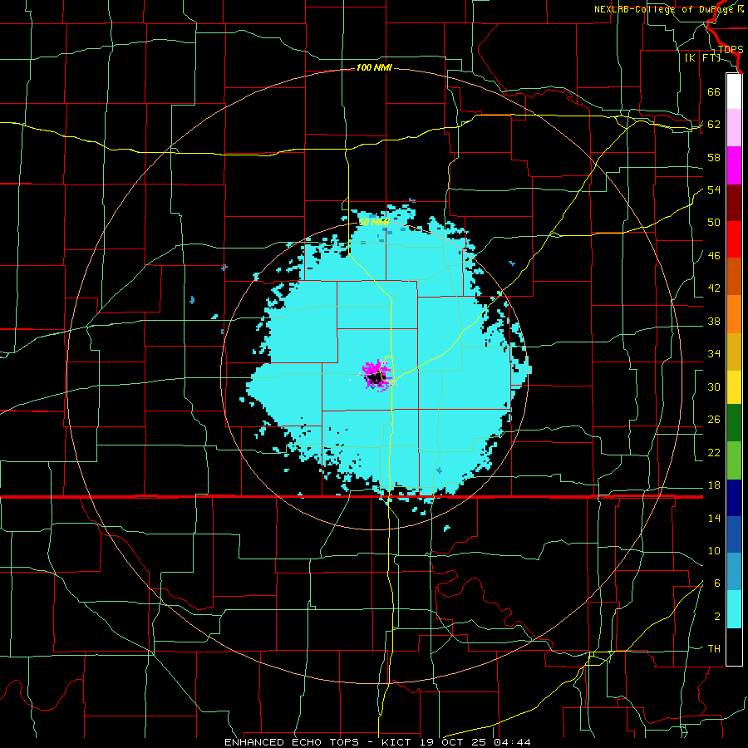Click the NEXLAB-College of DuPage credit text
This screenshot has width=748, height=748.
coord(668,9)
